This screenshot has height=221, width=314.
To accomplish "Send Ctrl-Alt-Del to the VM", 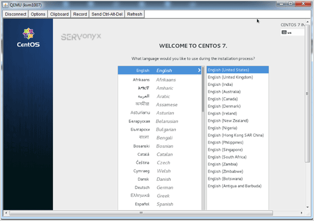I will click(107, 14).
